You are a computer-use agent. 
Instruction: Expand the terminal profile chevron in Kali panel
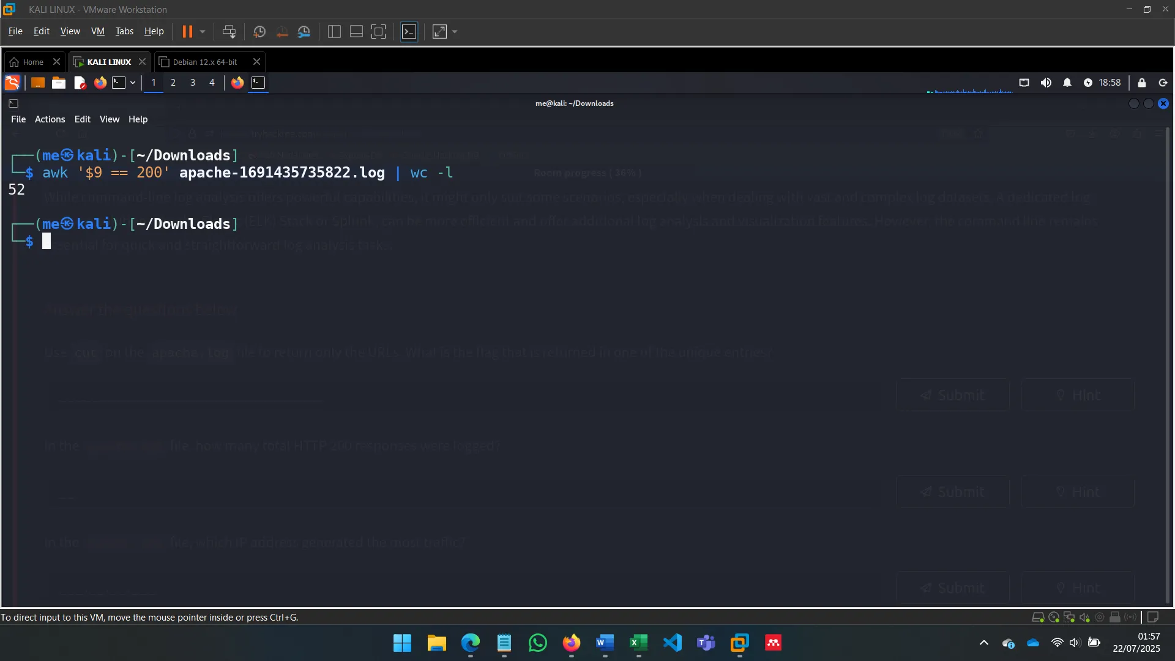(x=133, y=83)
